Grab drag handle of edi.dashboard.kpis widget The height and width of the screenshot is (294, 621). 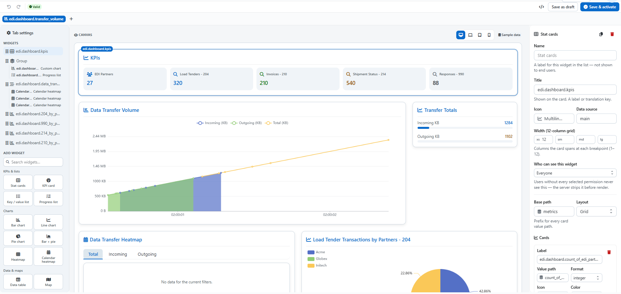coord(7,51)
